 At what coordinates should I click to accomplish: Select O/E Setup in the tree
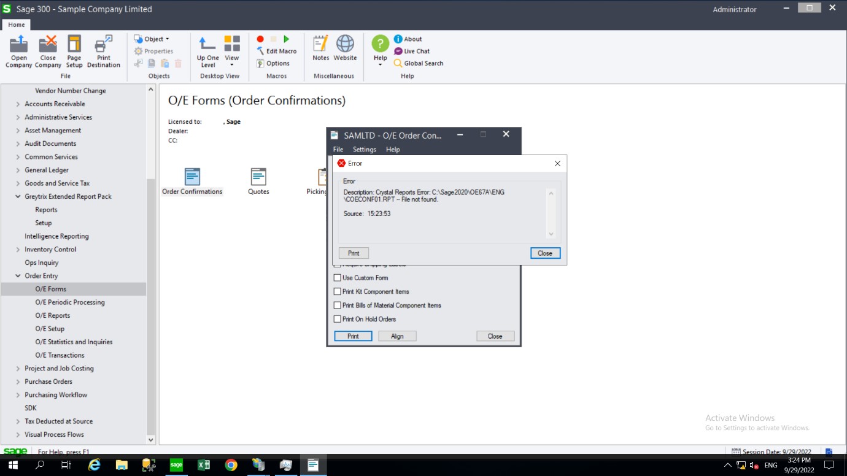click(50, 329)
